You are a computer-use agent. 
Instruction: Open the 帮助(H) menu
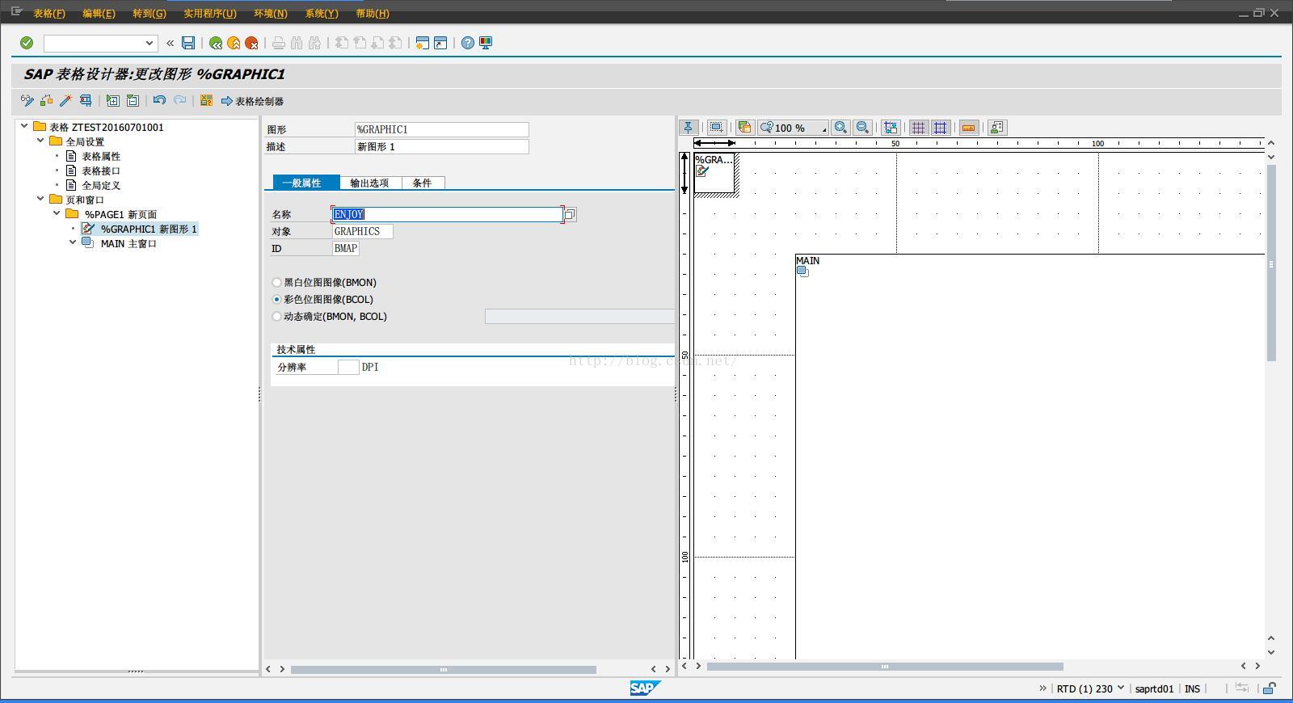[x=372, y=14]
